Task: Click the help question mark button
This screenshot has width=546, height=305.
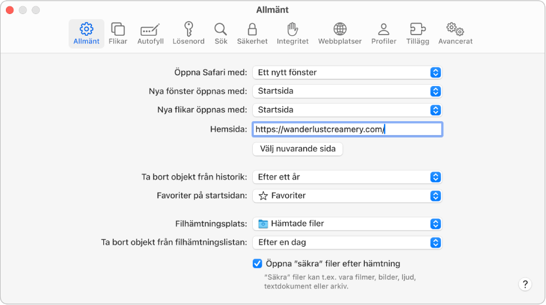Action: (x=525, y=285)
